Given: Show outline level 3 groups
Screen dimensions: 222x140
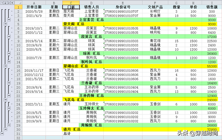Looking at the screenshot, I should (x=9, y=3).
